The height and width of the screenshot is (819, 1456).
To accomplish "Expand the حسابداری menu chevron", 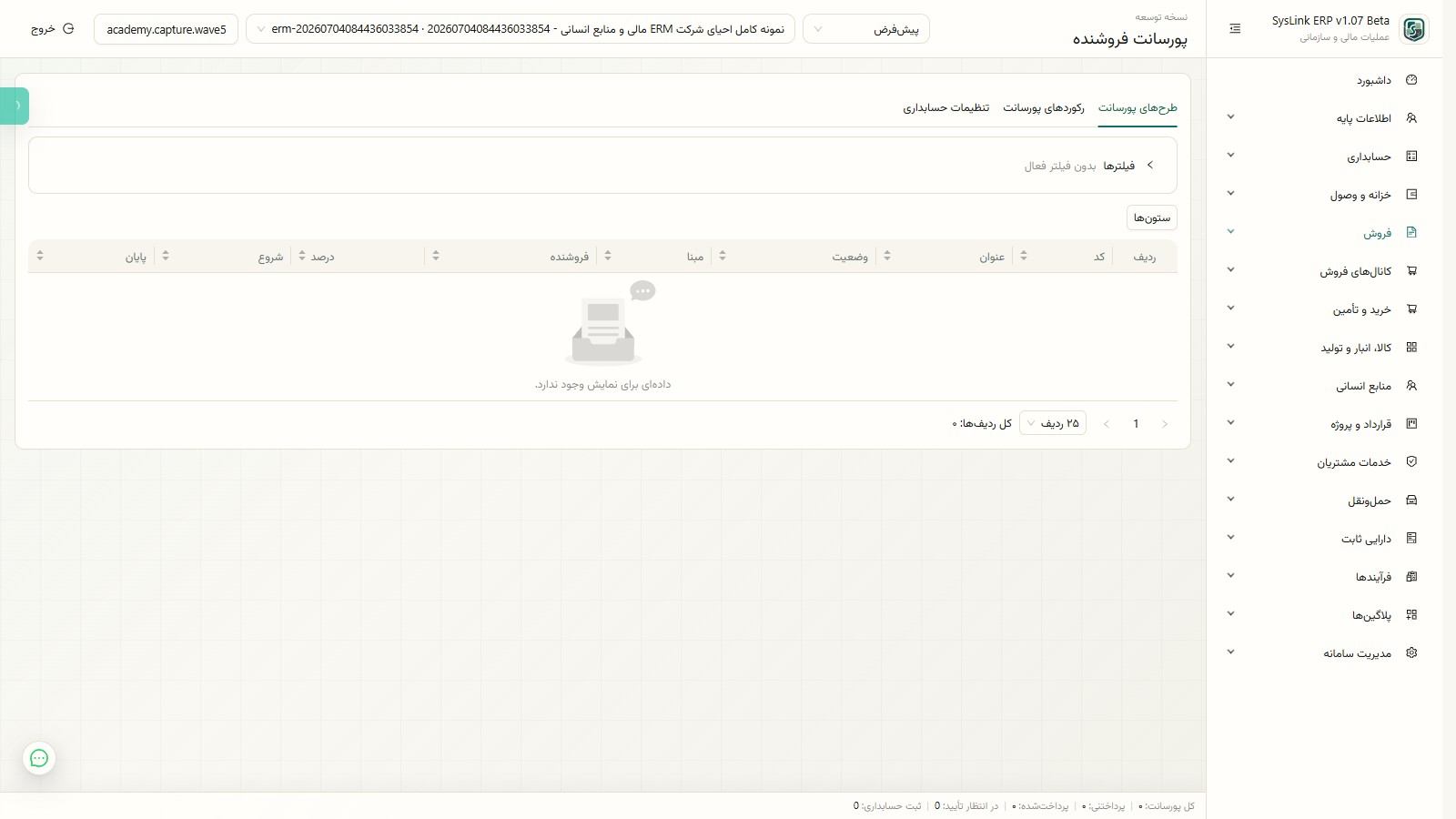I will coord(1230,156).
